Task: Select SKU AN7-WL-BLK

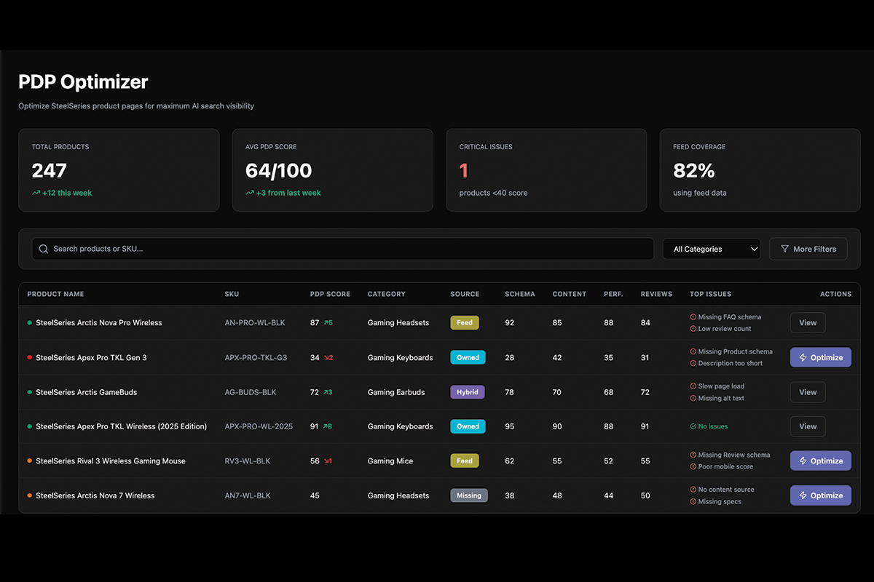Action: tap(248, 495)
